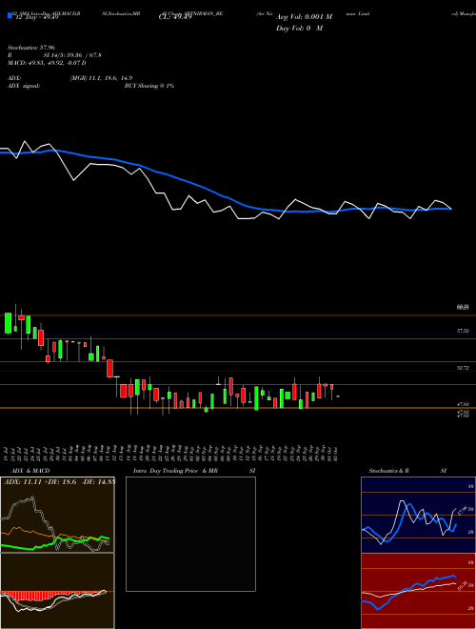Open the MACD histogram chart thumbnail

pyautogui.click(x=57, y=591)
